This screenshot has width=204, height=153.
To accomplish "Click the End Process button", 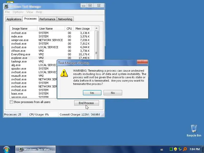I will click(86, 103).
